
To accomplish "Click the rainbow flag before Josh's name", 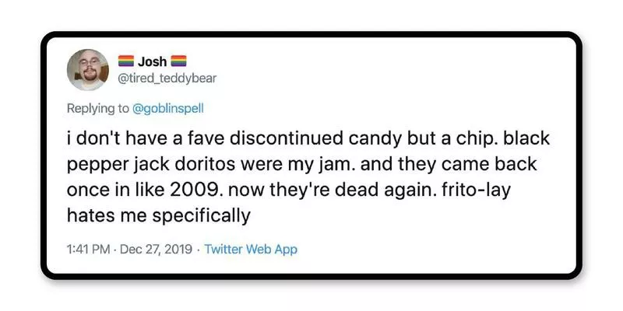I will pyautogui.click(x=125, y=59).
